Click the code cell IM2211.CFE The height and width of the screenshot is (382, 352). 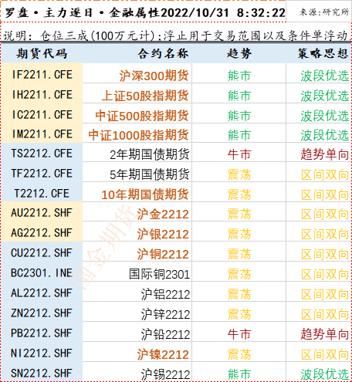click(x=42, y=134)
